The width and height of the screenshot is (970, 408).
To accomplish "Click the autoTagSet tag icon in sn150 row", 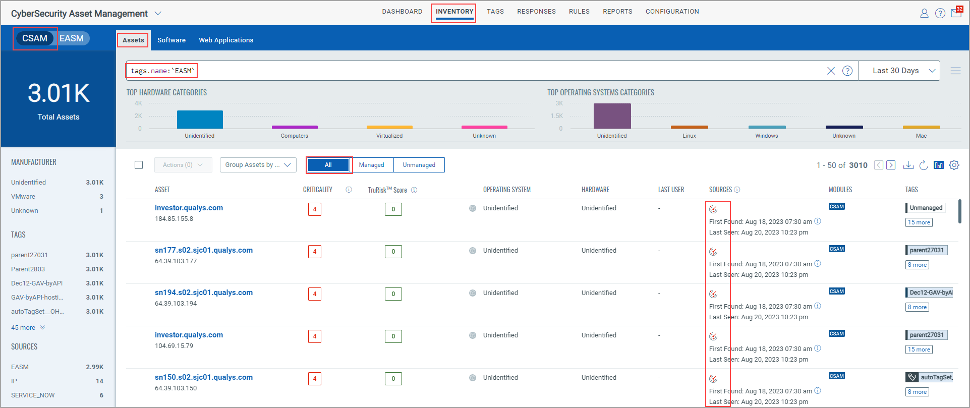I will point(912,377).
